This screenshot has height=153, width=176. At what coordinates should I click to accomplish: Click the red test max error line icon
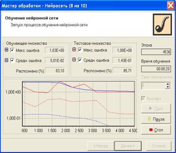[x=74, y=50]
